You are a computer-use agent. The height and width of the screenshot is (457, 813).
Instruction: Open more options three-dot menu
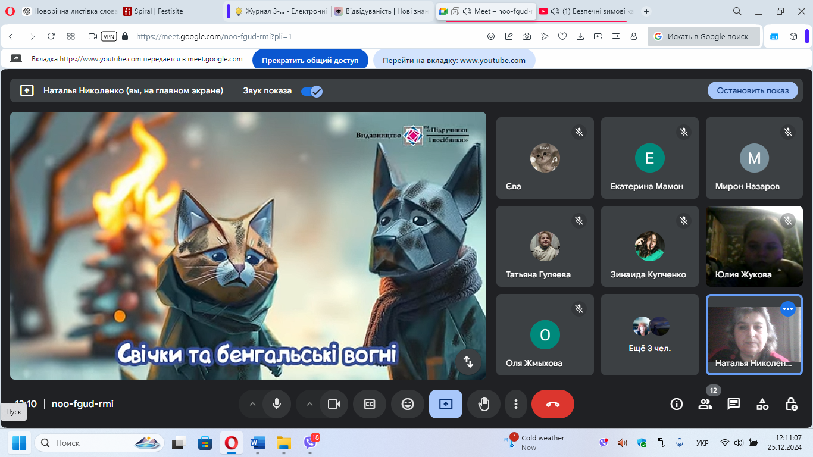click(516, 404)
